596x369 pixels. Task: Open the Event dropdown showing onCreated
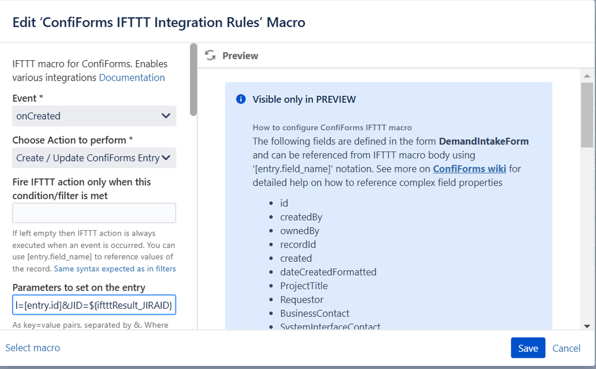pos(94,116)
